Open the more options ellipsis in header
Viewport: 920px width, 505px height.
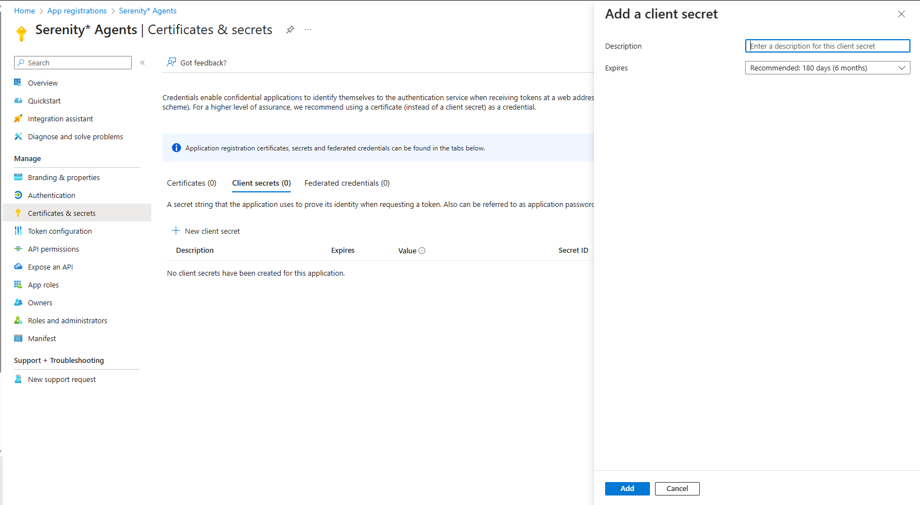point(308,30)
